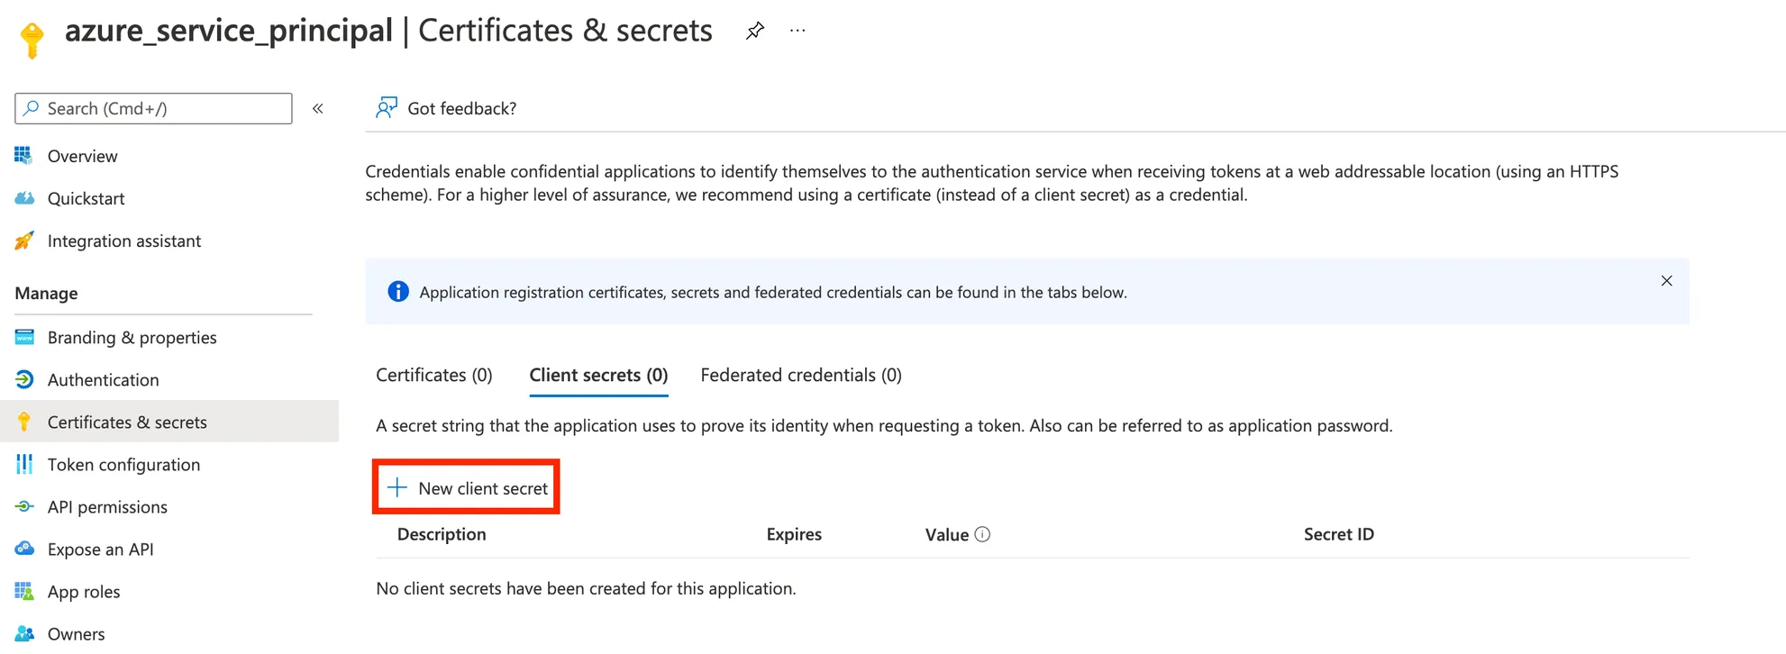Click the Got feedback icon
1786x654 pixels.
click(387, 108)
